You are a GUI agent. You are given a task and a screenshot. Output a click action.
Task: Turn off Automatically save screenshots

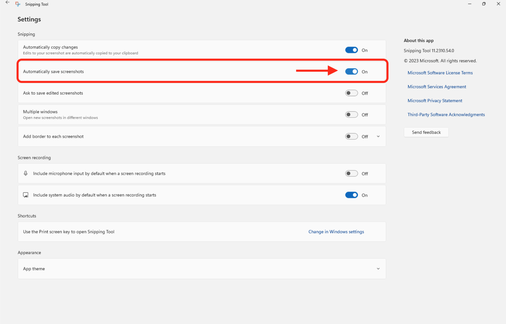351,71
